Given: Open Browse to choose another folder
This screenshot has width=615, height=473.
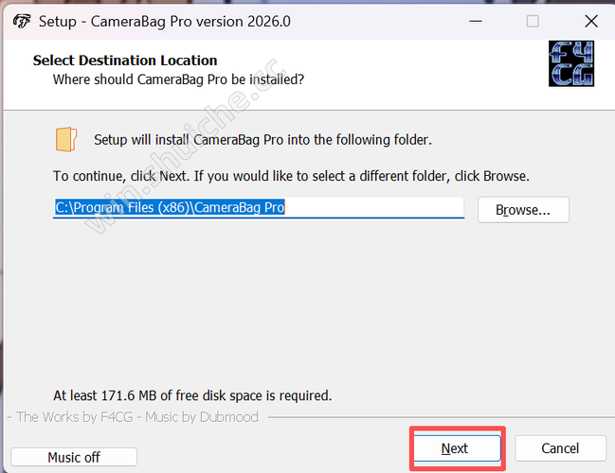Looking at the screenshot, I should pos(523,210).
